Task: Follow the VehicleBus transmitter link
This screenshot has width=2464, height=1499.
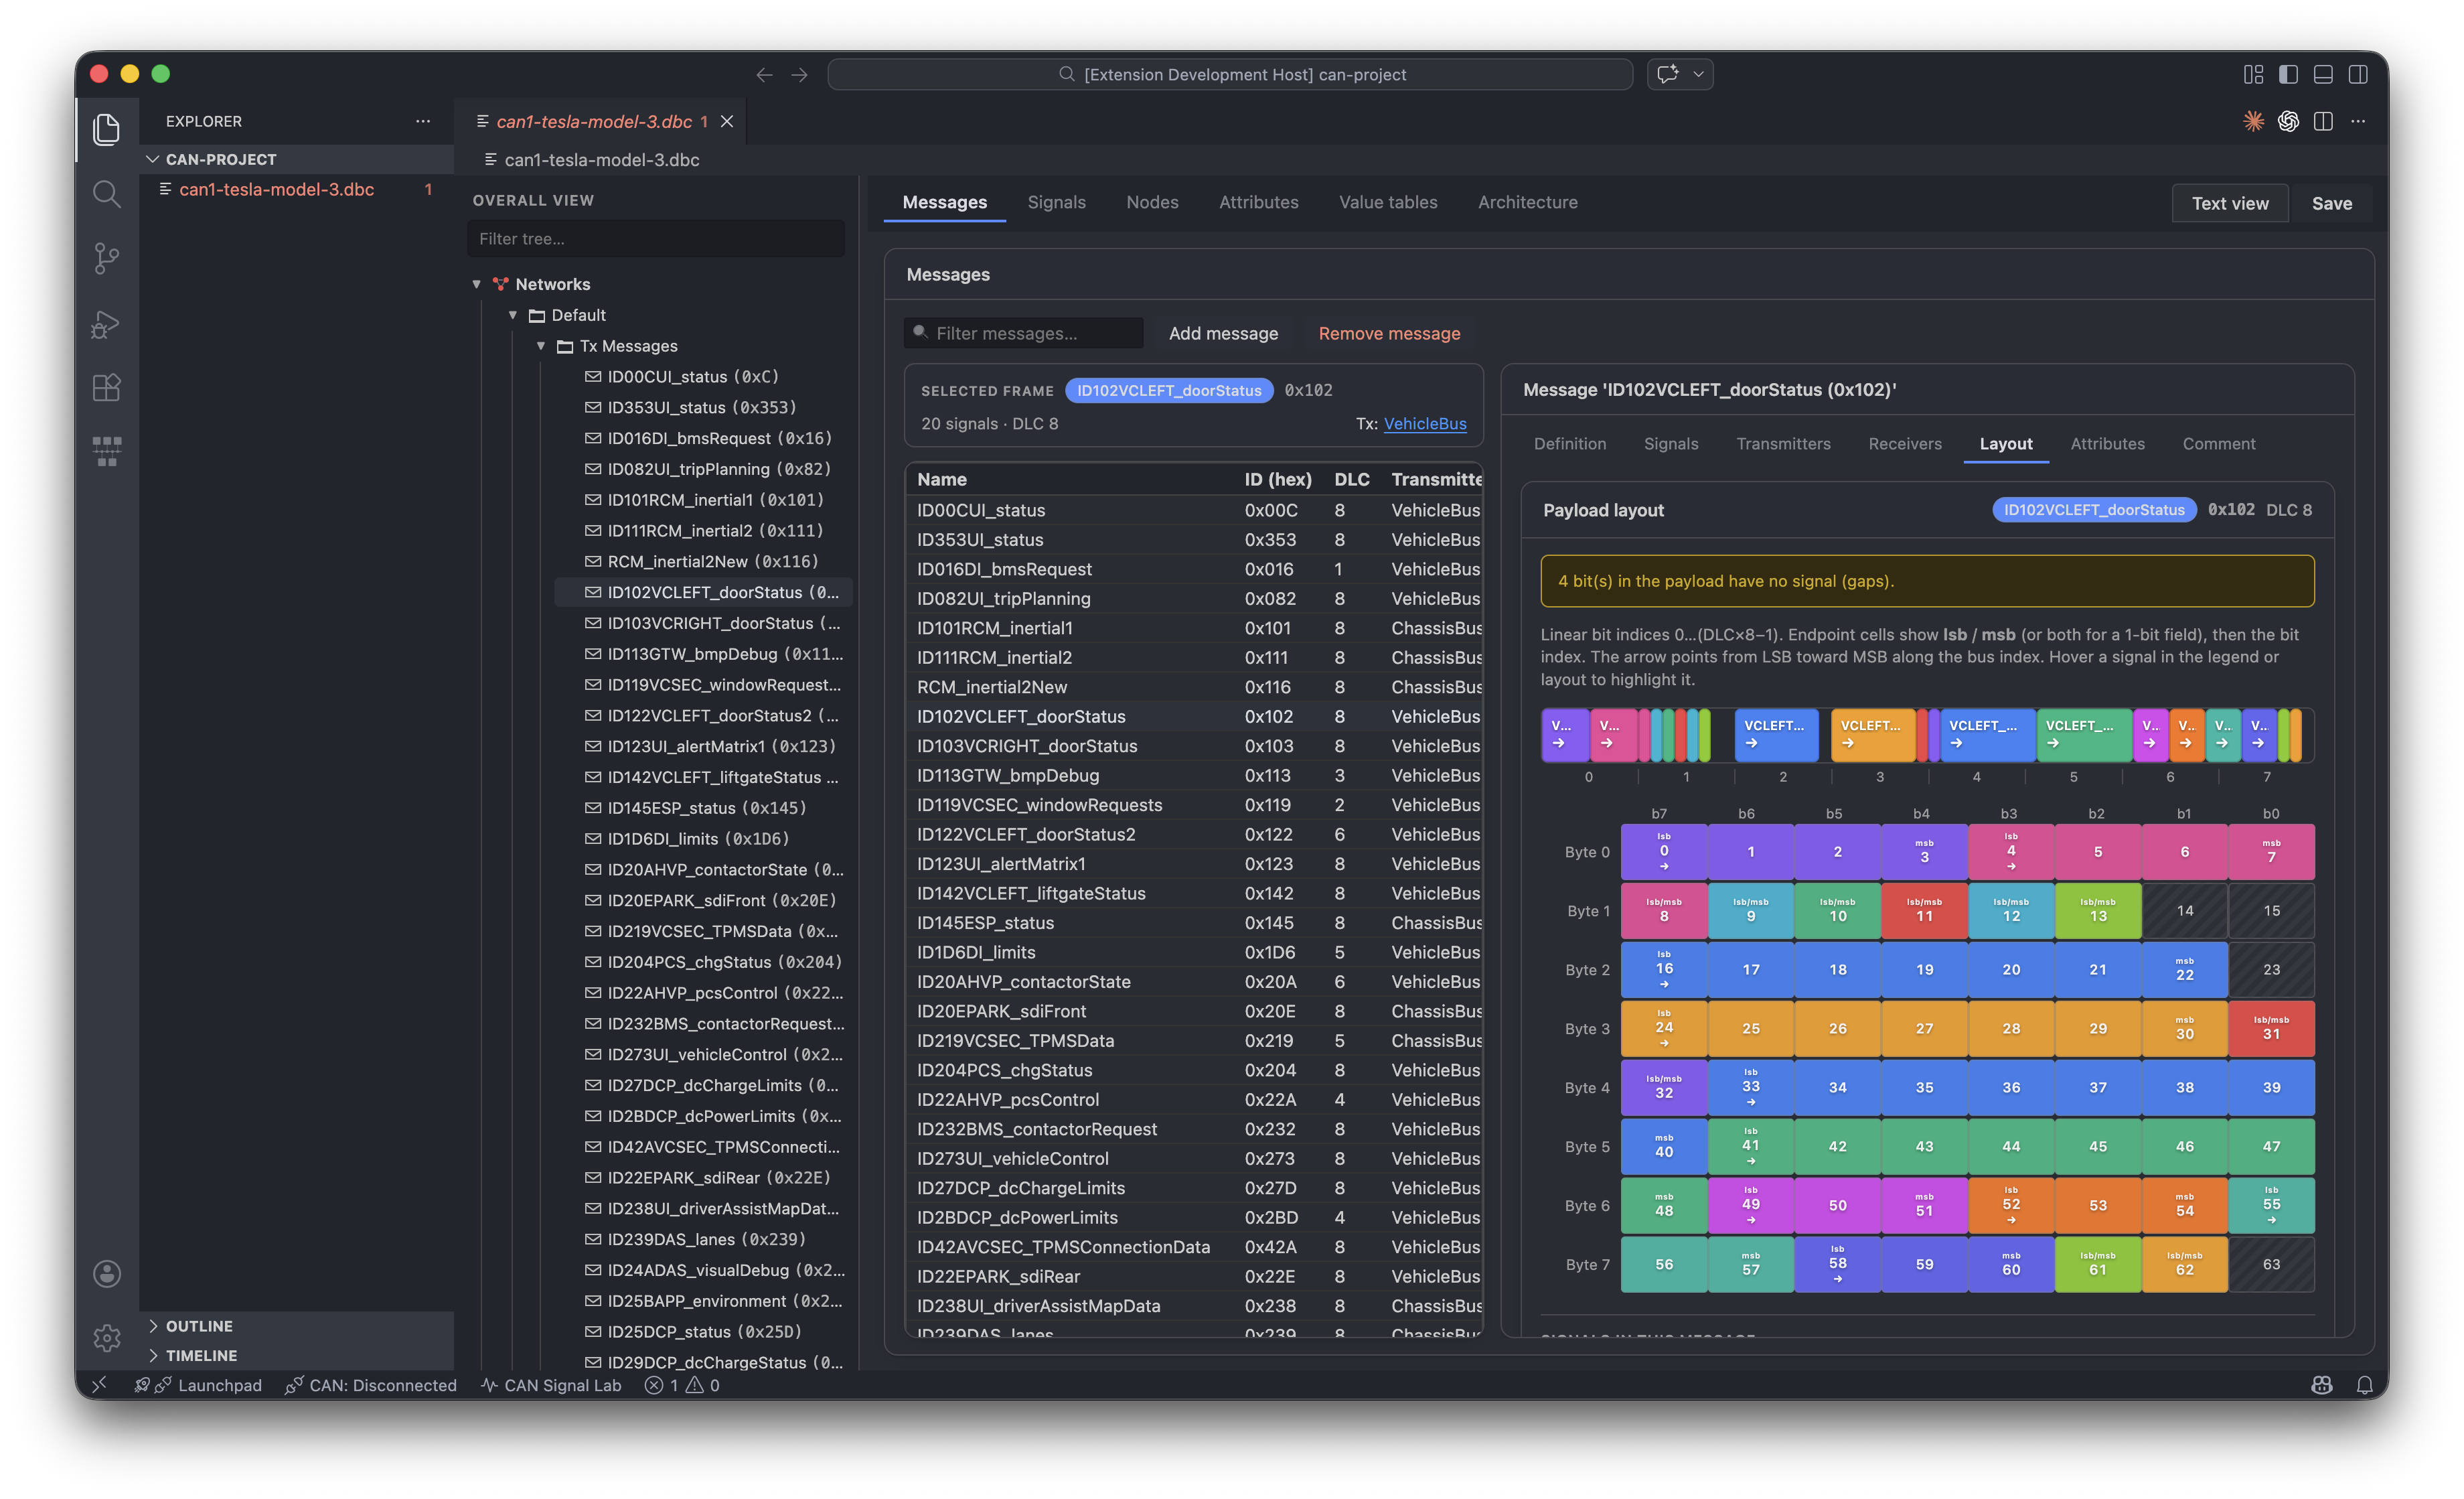Action: (1424, 423)
